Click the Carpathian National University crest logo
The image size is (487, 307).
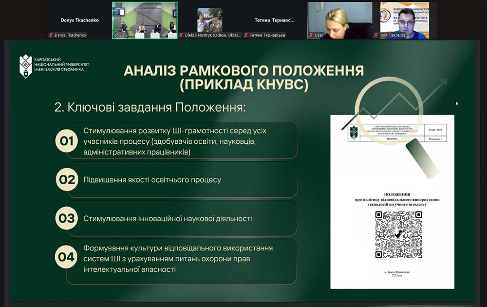(25, 66)
